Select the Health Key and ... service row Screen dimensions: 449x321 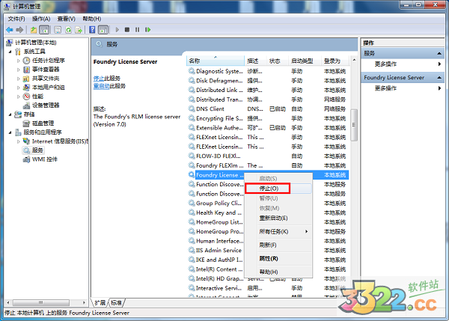[216, 213]
